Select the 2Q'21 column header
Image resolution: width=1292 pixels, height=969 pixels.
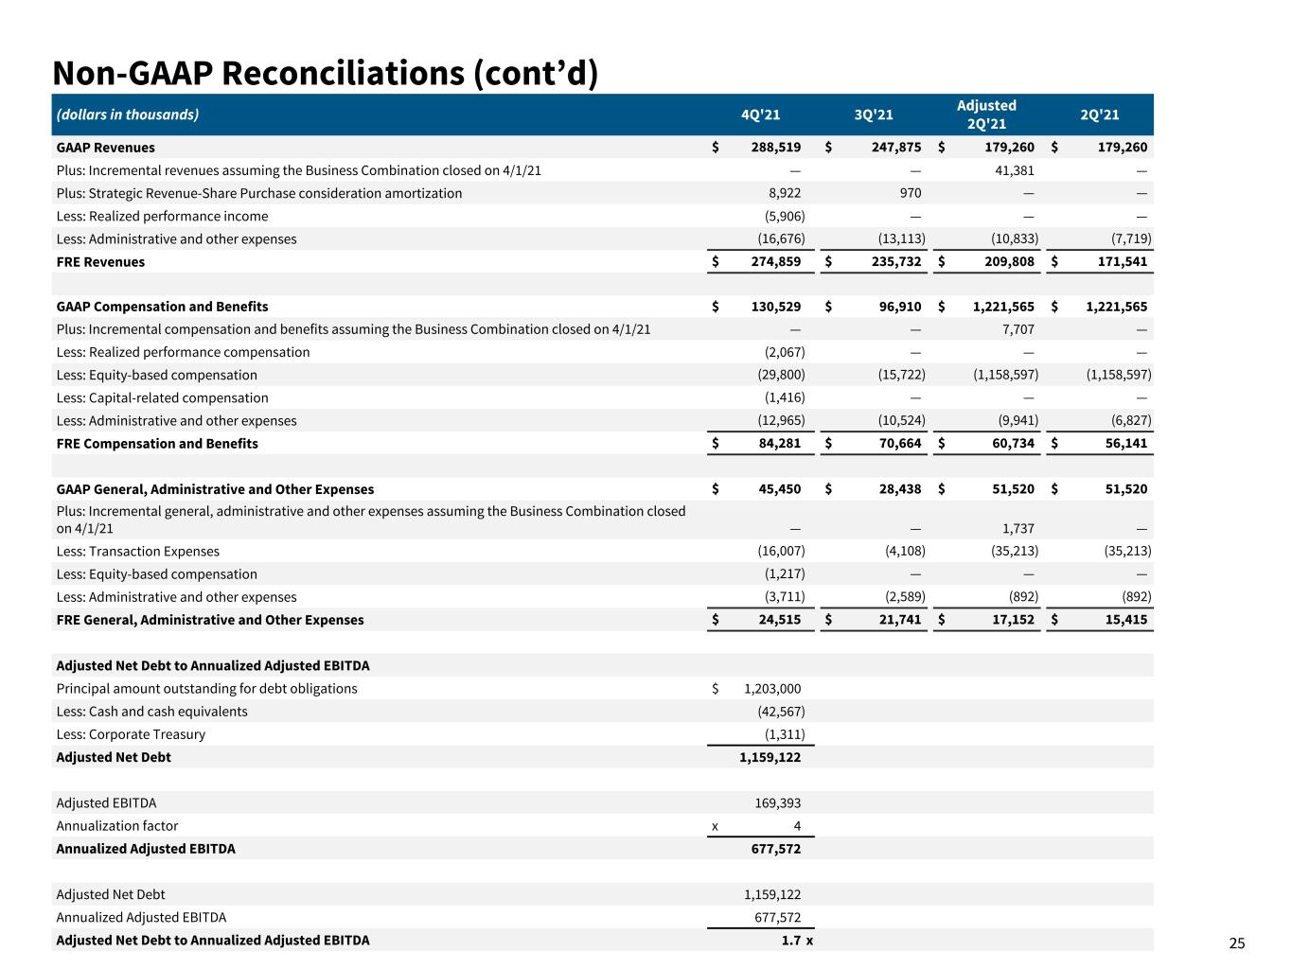pyautogui.click(x=1099, y=115)
